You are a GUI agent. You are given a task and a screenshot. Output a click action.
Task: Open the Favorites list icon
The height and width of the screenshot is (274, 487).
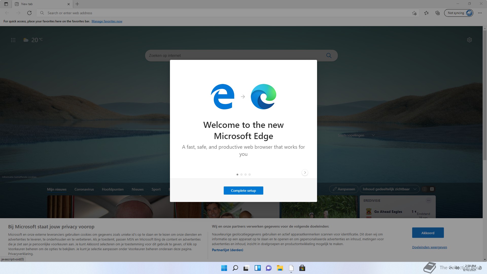coord(426,13)
